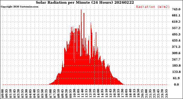
Task: Click the 309.6 y-axis value
Action: (x=176, y=53)
